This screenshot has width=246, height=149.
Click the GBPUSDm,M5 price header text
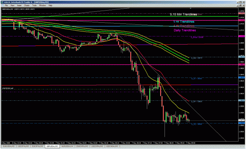coord(18,9)
